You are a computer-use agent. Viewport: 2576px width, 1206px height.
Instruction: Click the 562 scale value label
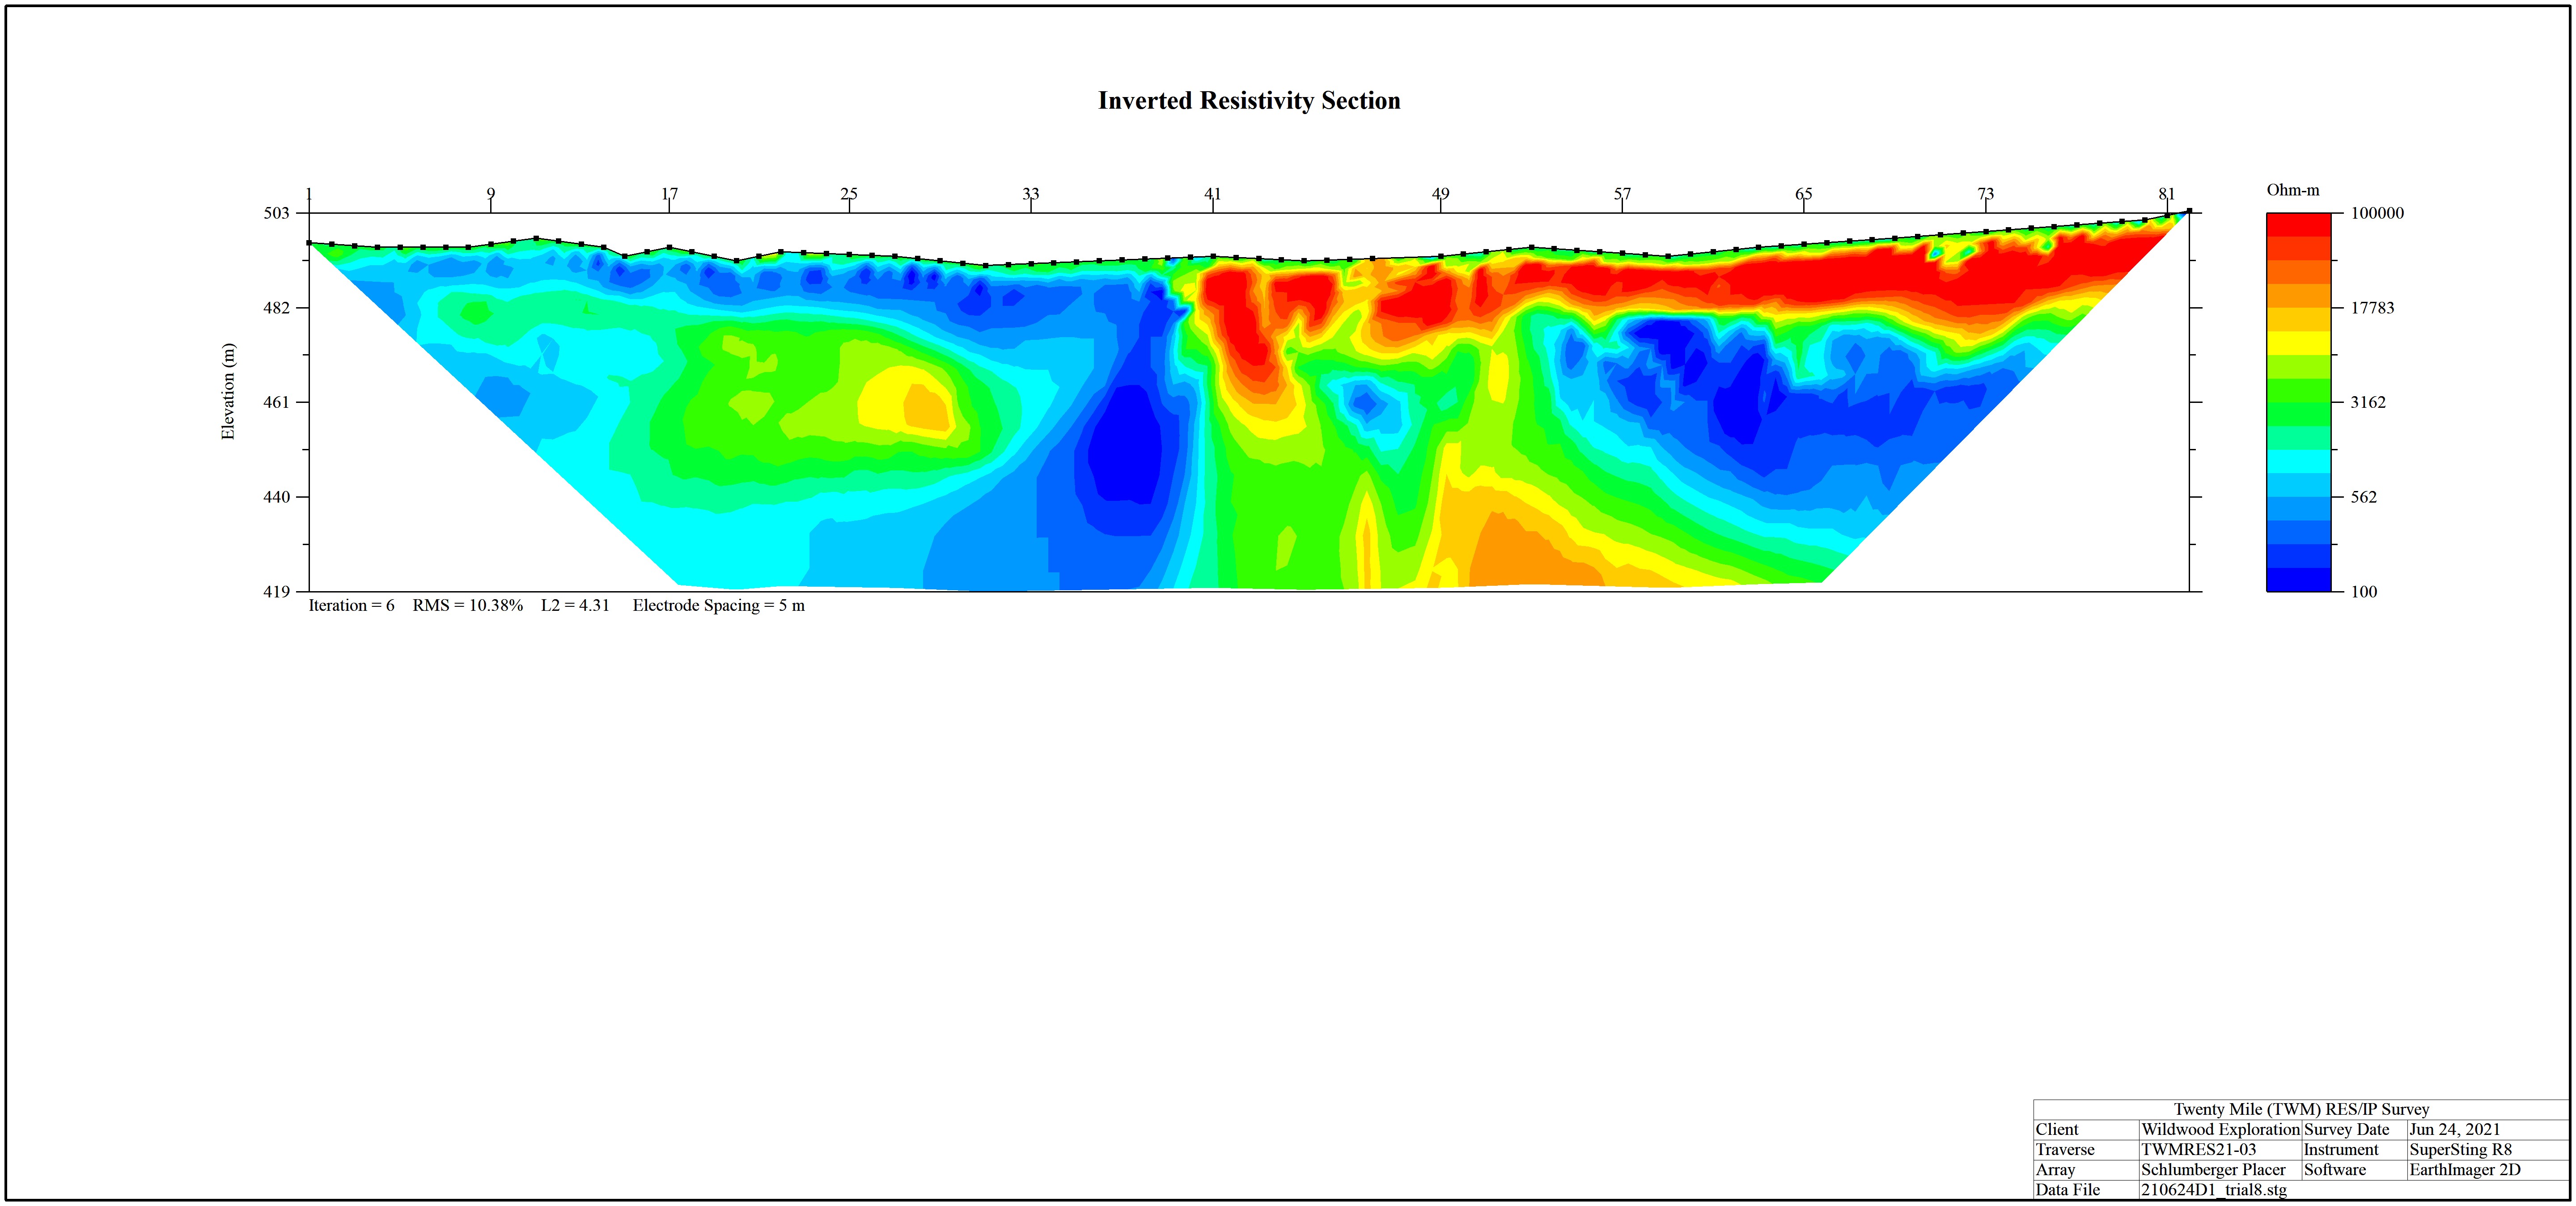pos(2363,497)
